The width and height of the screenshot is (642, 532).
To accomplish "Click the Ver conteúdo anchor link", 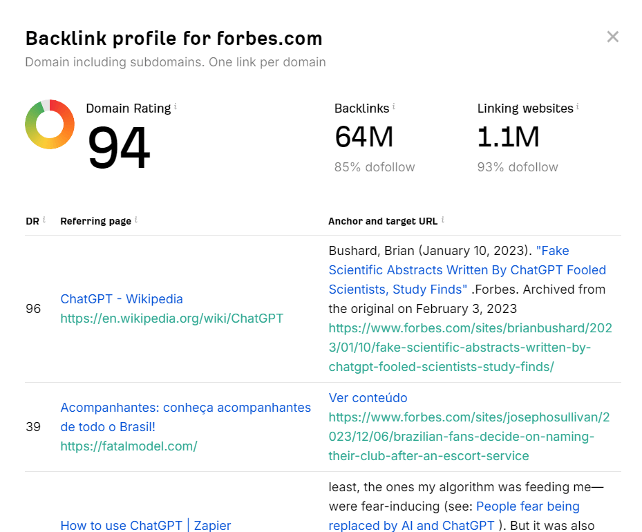I will pos(368,398).
